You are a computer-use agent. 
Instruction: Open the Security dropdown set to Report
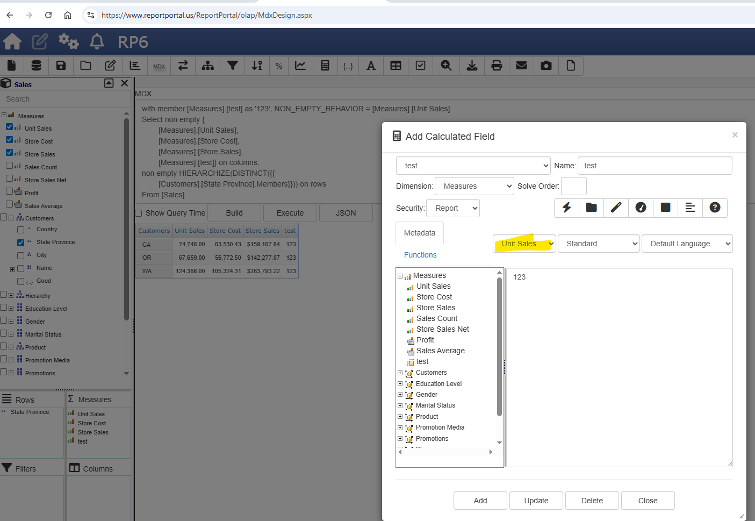pos(453,208)
